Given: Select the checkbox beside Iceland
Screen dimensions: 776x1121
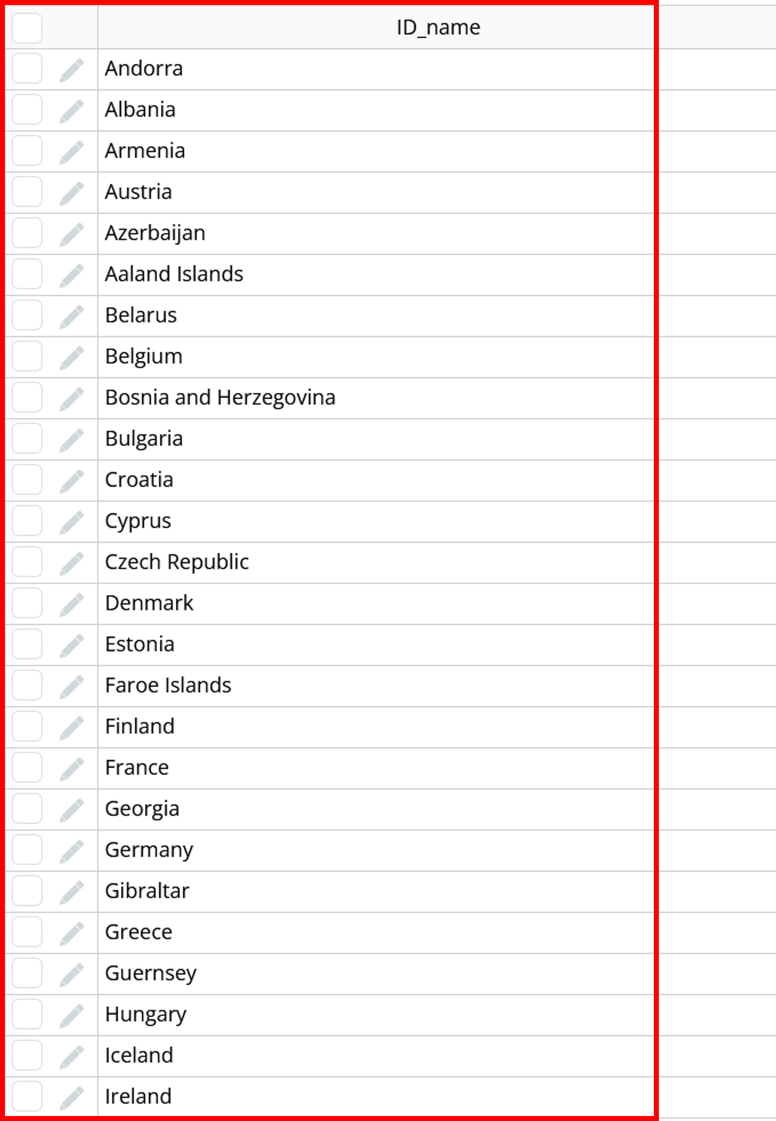Looking at the screenshot, I should tap(27, 1054).
